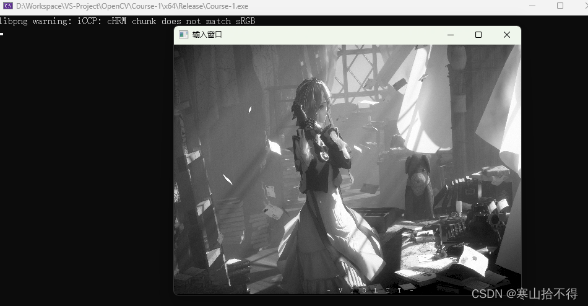Minimize the 输入窗口 image window
Image resolution: width=588 pixels, height=306 pixels.
[451, 35]
